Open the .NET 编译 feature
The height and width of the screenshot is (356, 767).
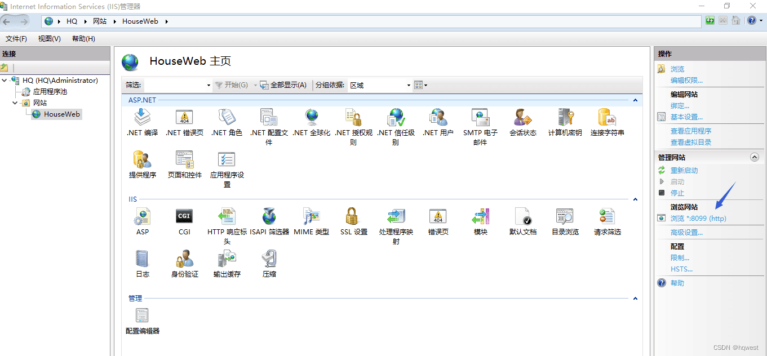click(x=143, y=123)
